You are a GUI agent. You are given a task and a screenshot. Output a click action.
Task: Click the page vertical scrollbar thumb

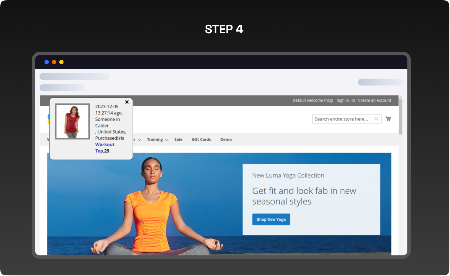pos(400,116)
